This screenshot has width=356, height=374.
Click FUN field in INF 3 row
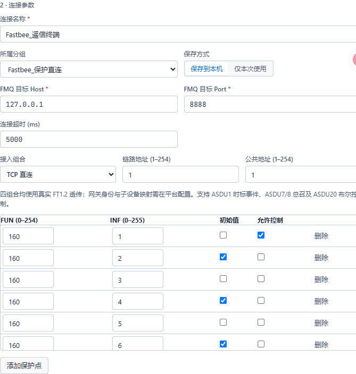tap(28, 279)
